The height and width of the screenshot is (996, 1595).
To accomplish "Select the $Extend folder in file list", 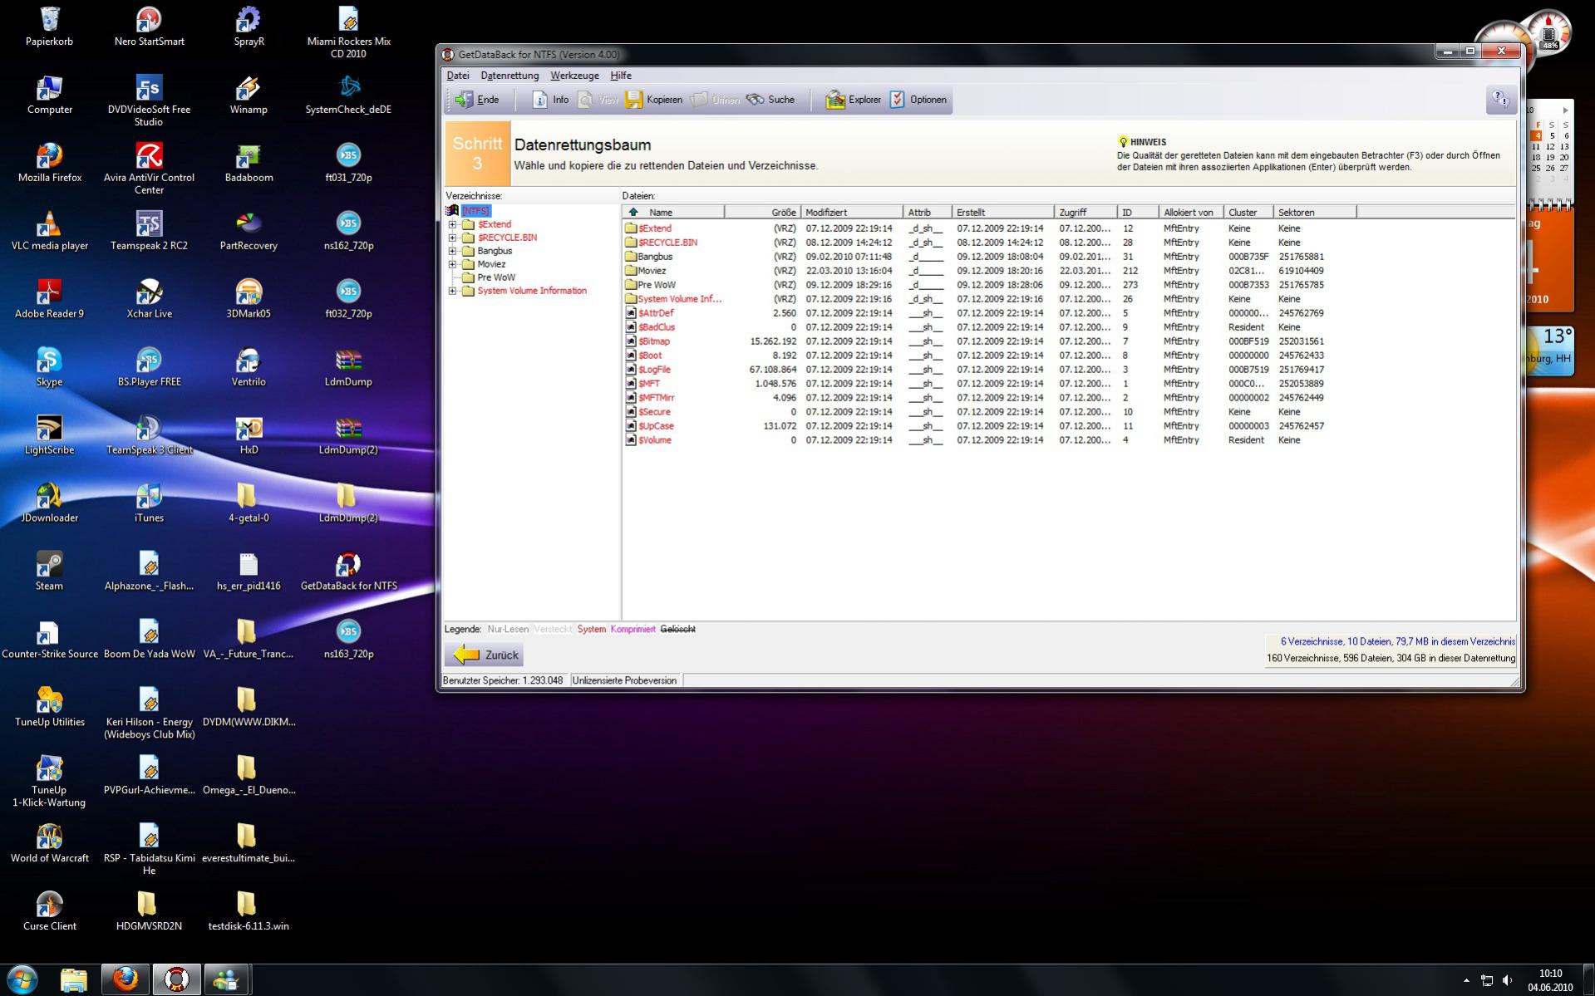I will (x=654, y=228).
